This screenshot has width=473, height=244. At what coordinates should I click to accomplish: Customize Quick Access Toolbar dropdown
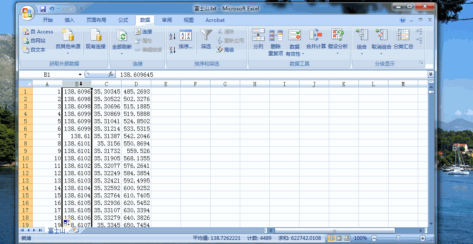point(82,9)
